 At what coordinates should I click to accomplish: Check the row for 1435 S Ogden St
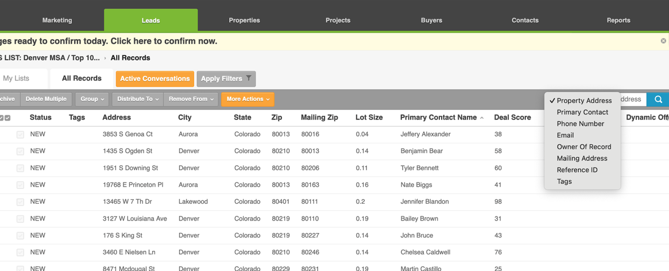tap(20, 151)
